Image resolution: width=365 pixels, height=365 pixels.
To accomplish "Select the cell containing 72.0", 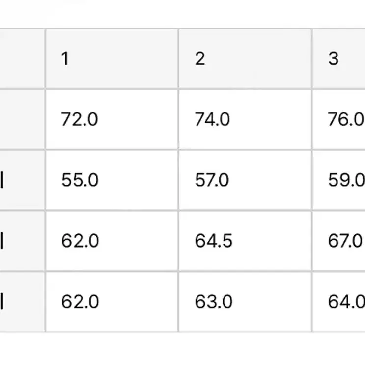I will (x=112, y=119).
